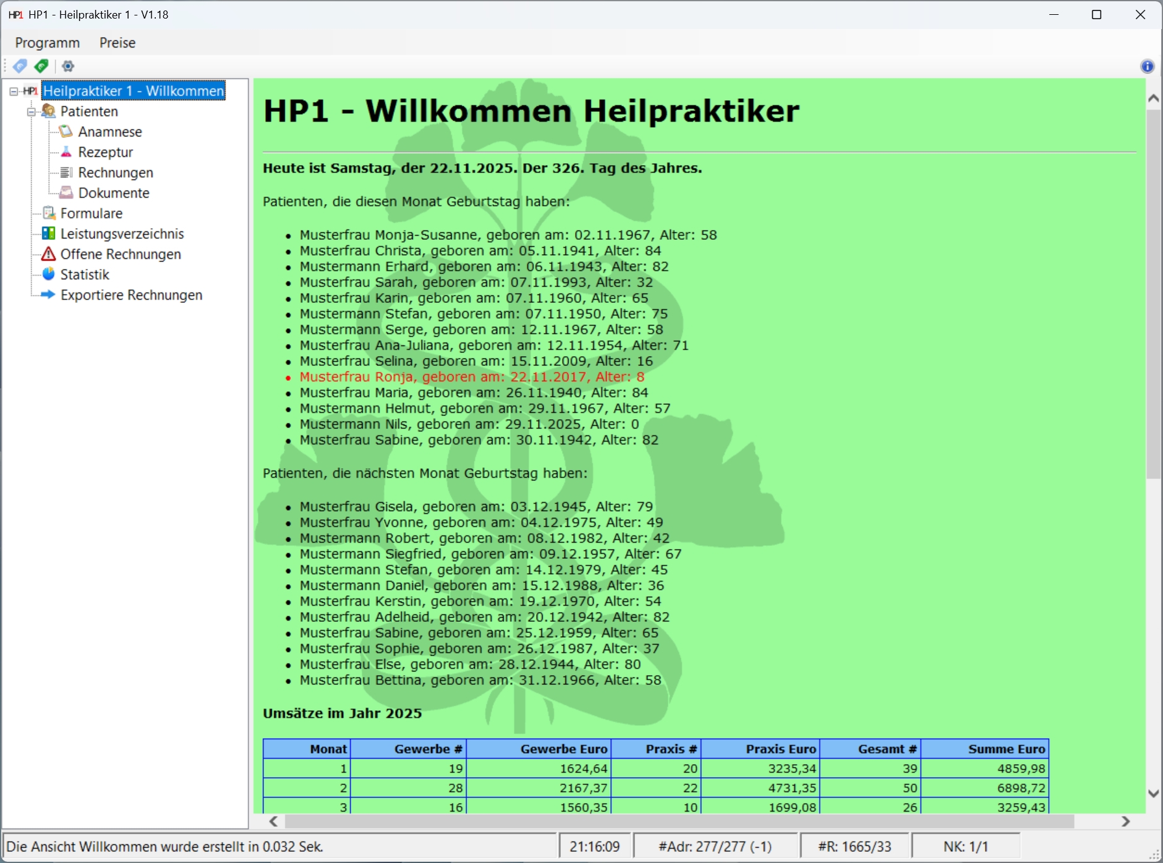Click the red 'Musterfrau Ronja' birthday entry
Screen dimensions: 1163x863
[x=472, y=377]
